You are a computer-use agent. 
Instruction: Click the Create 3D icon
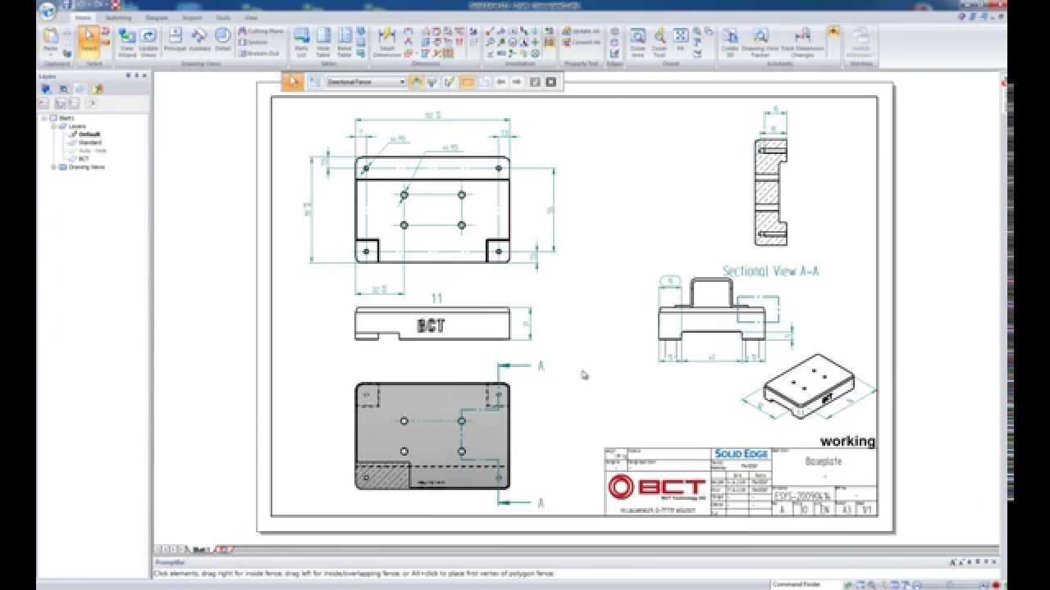point(729,41)
